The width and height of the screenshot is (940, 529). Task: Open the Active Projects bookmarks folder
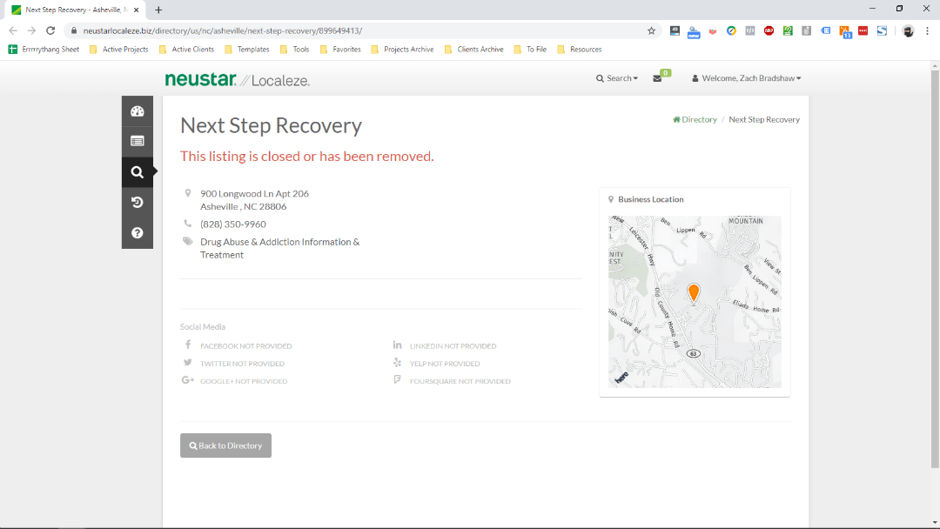tap(118, 49)
